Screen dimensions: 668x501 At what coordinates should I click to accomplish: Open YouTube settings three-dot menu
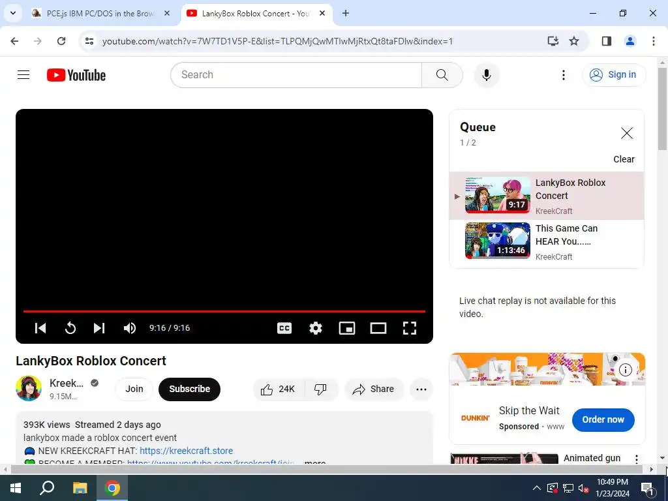(563, 75)
